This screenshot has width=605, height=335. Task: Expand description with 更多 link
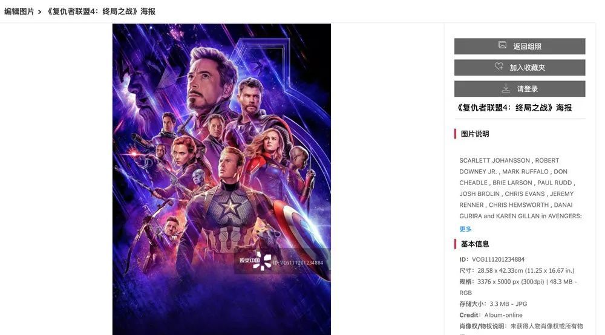point(465,229)
